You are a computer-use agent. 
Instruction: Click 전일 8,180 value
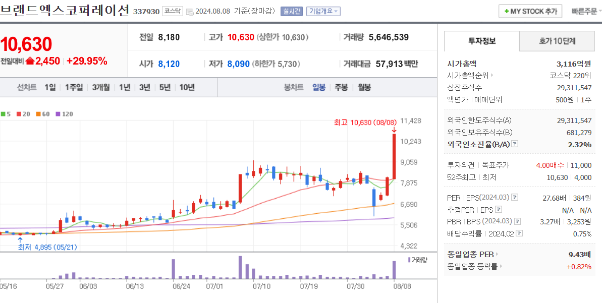click(x=169, y=37)
